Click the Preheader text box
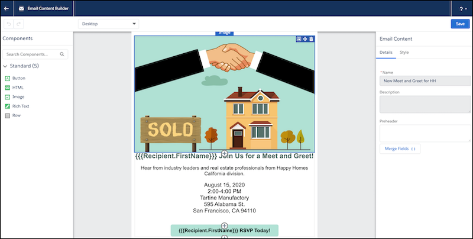The width and height of the screenshot is (473, 239). click(425, 133)
